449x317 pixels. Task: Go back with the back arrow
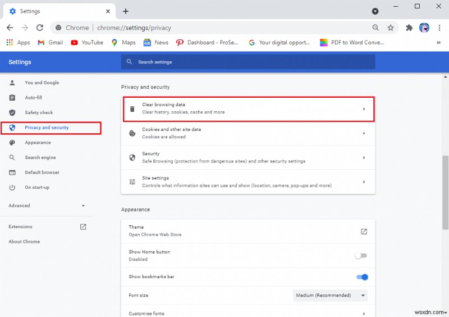click(x=10, y=28)
